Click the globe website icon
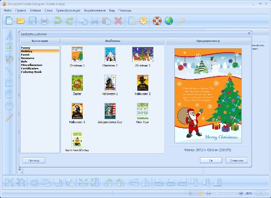The height and width of the screenshot is (198, 271). pyautogui.click(x=169, y=21)
